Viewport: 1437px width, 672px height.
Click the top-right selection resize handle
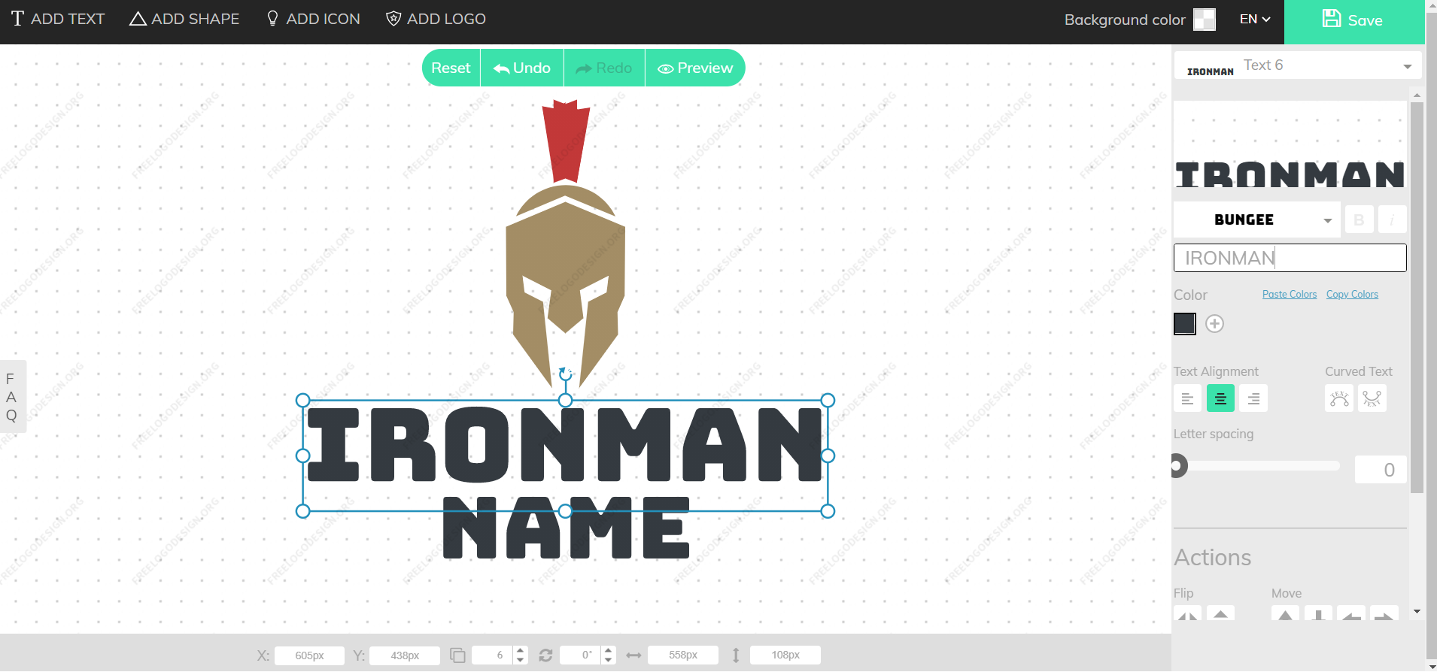(x=828, y=401)
